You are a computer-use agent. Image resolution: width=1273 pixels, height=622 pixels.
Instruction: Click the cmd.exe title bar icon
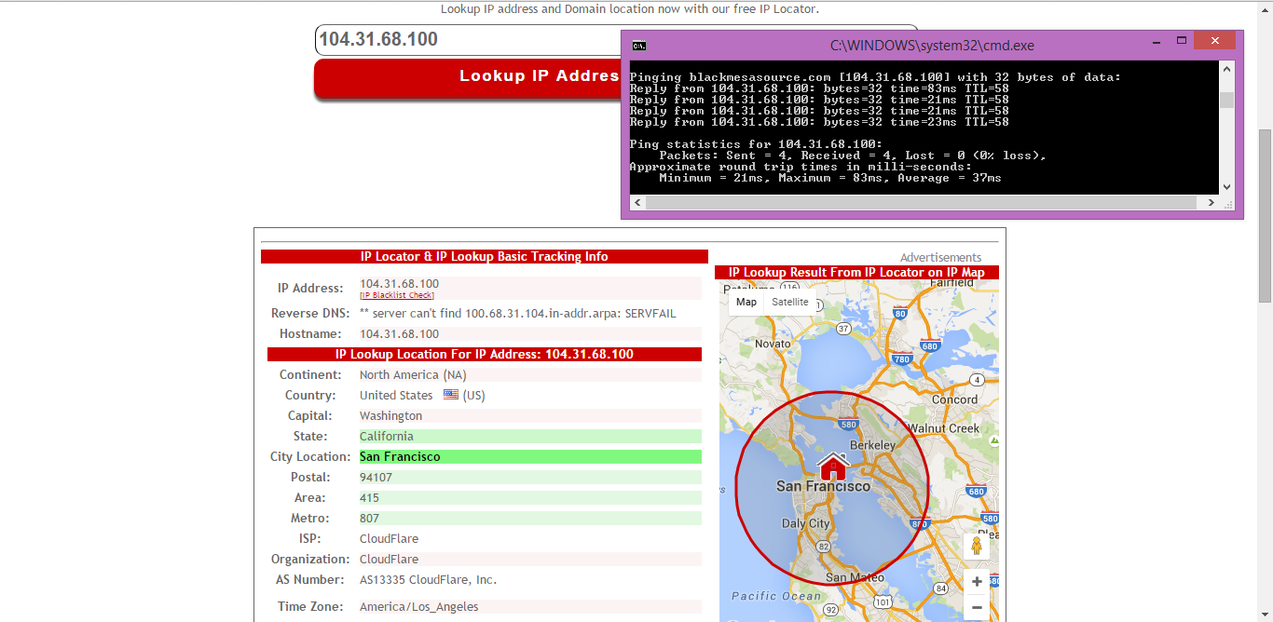(638, 46)
